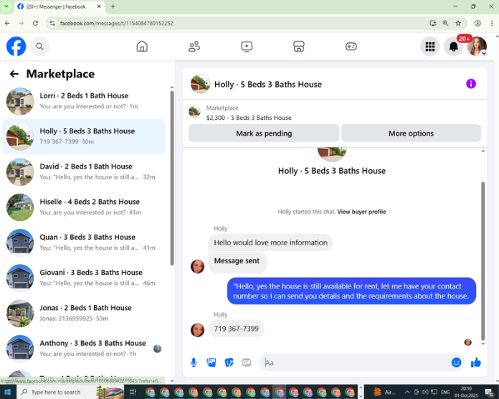The height and width of the screenshot is (399, 499).
Task: Open the account profile picture menu
Action: click(x=477, y=47)
